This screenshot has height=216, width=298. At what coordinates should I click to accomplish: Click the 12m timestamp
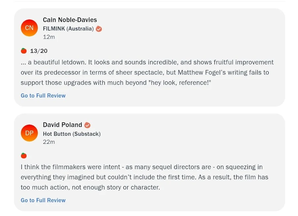pyautogui.click(x=49, y=37)
